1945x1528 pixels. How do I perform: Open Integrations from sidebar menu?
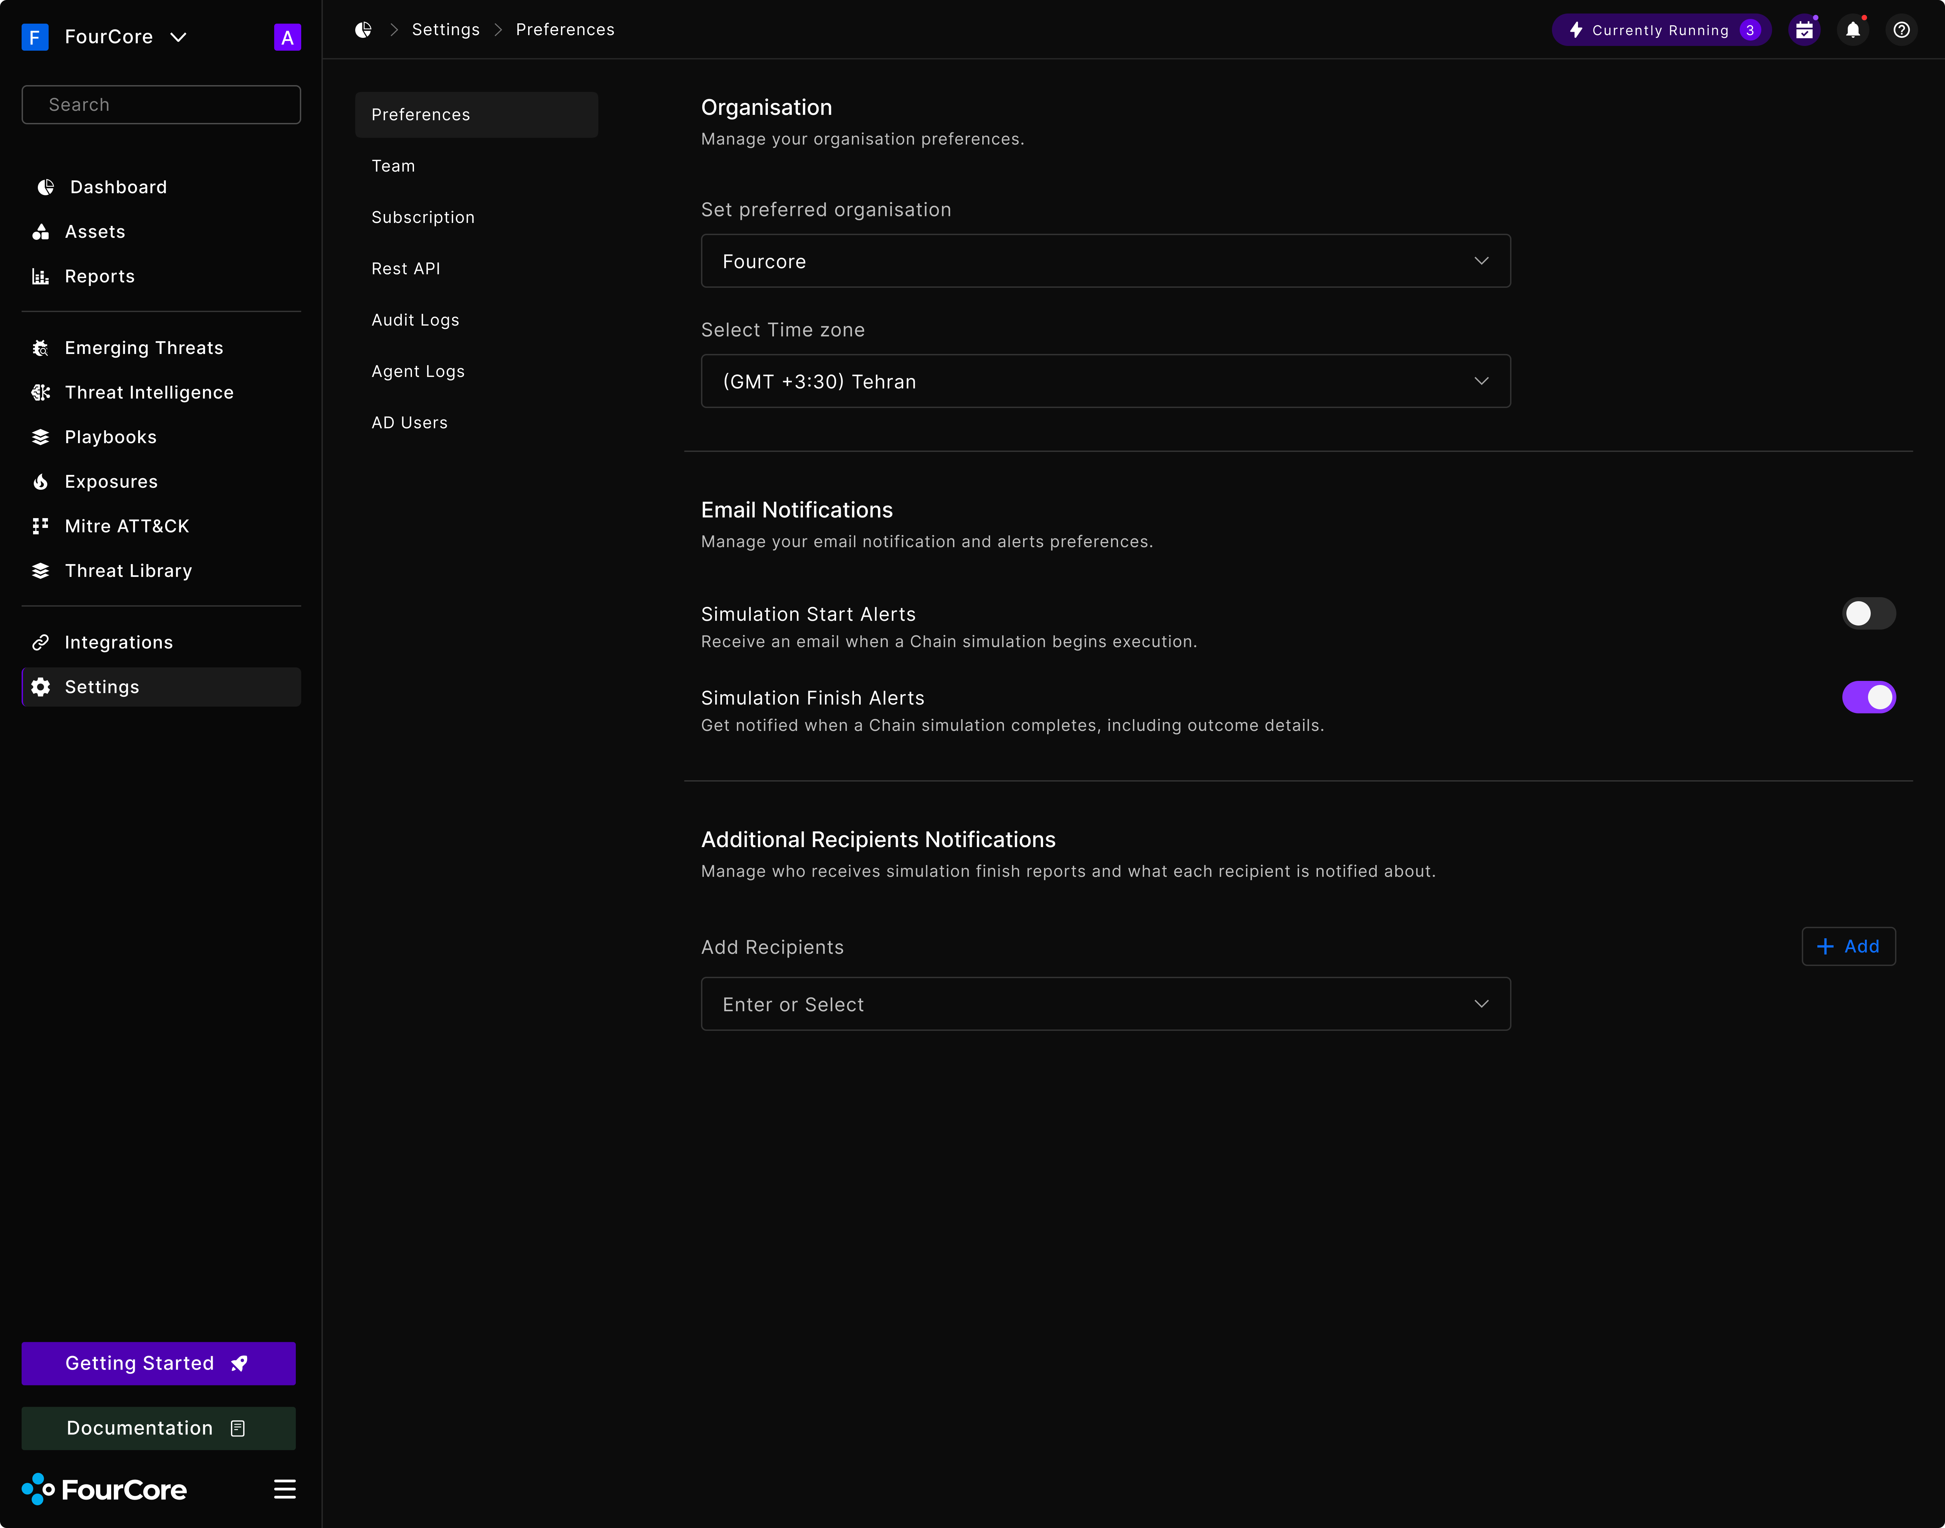[x=161, y=642]
